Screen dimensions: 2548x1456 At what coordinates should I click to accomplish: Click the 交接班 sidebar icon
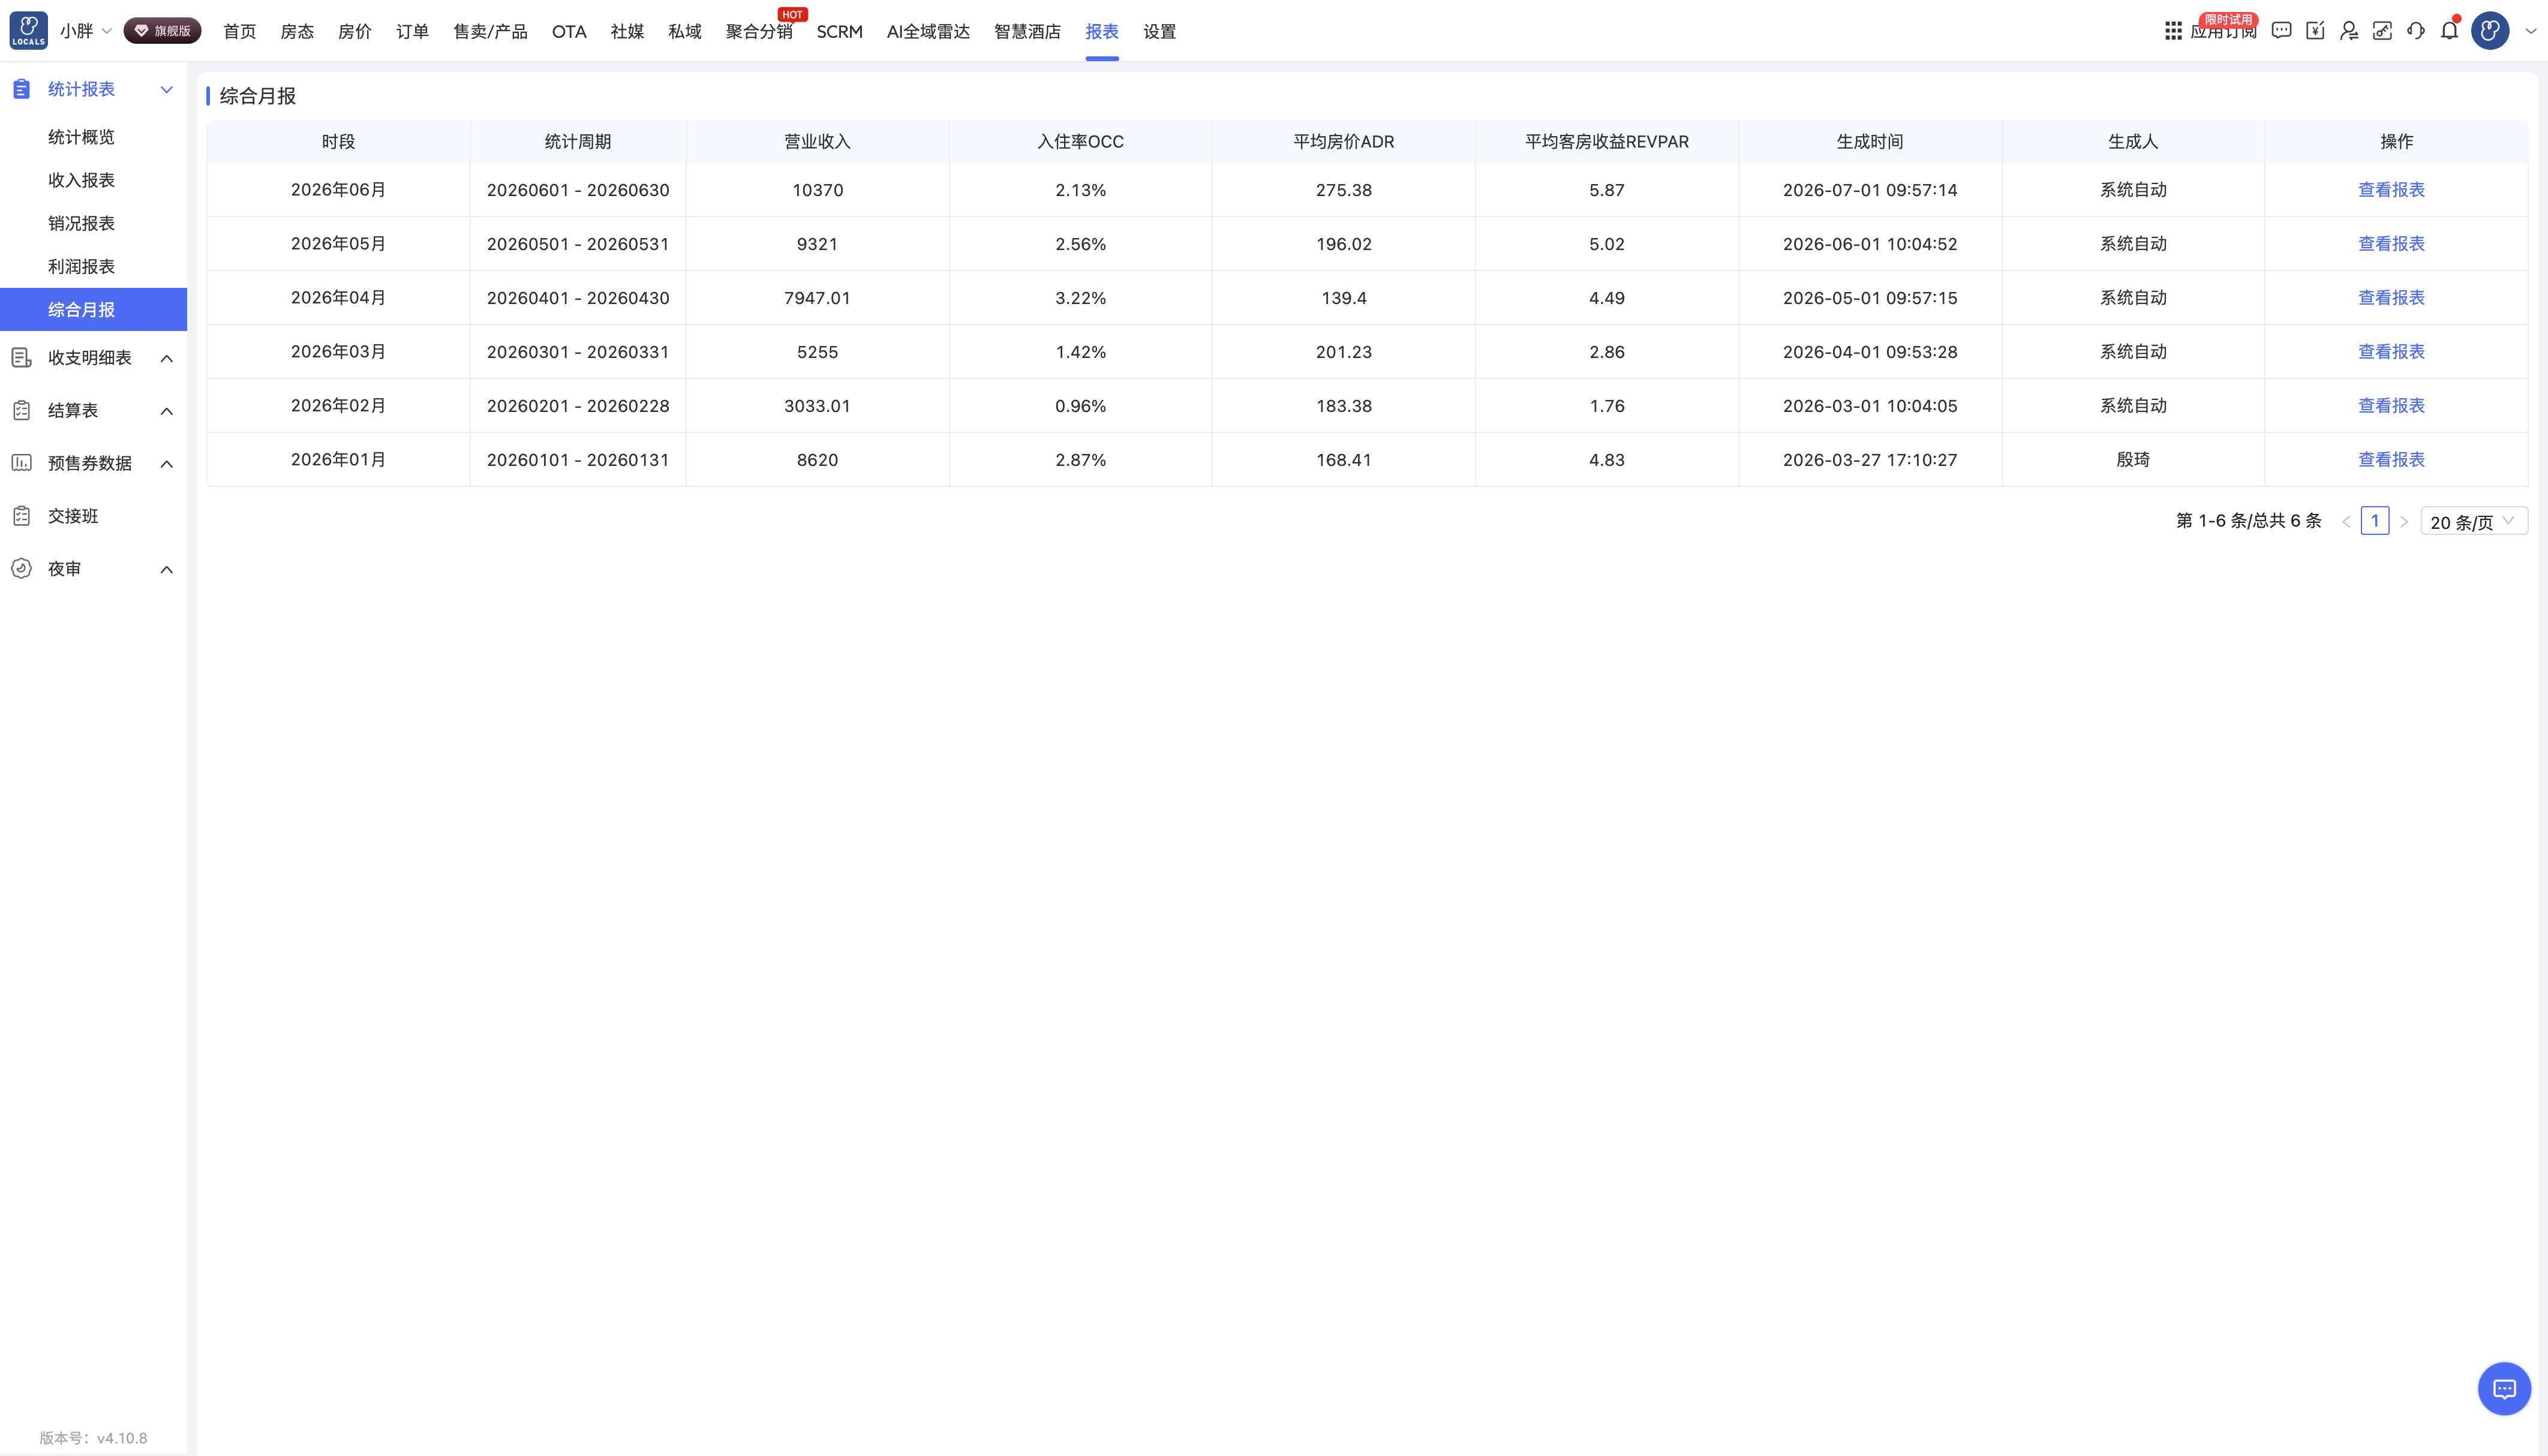21,516
